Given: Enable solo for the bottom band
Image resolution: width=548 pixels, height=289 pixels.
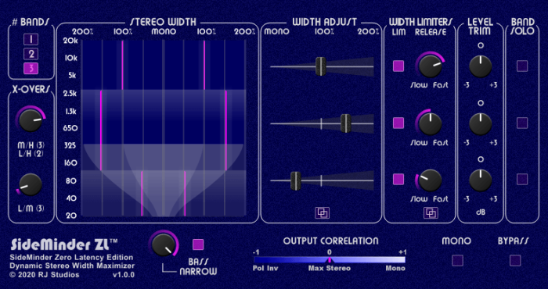Looking at the screenshot, I should pyautogui.click(x=522, y=179).
